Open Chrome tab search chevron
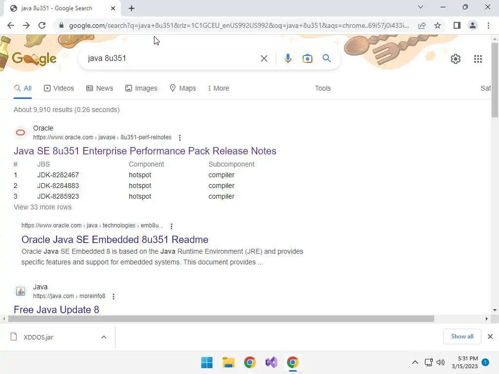Screen dimensions: 499x374 click(x=421, y=7)
